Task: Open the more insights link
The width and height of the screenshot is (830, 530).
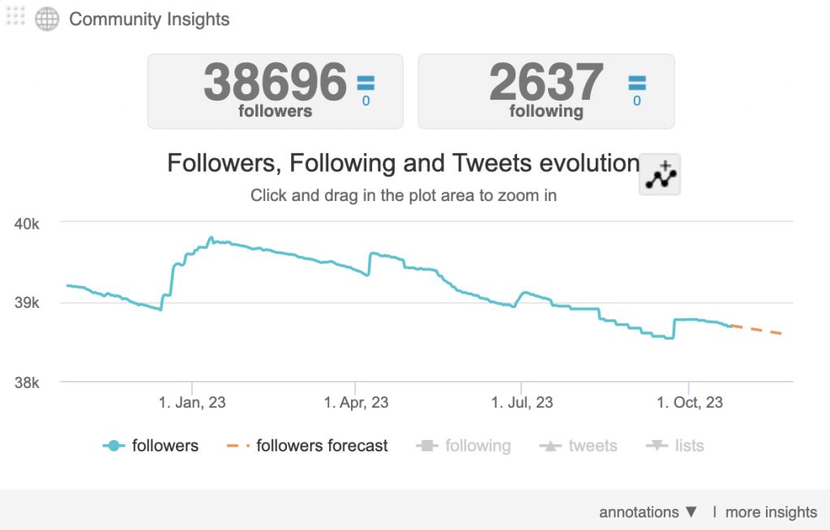Action: [771, 512]
